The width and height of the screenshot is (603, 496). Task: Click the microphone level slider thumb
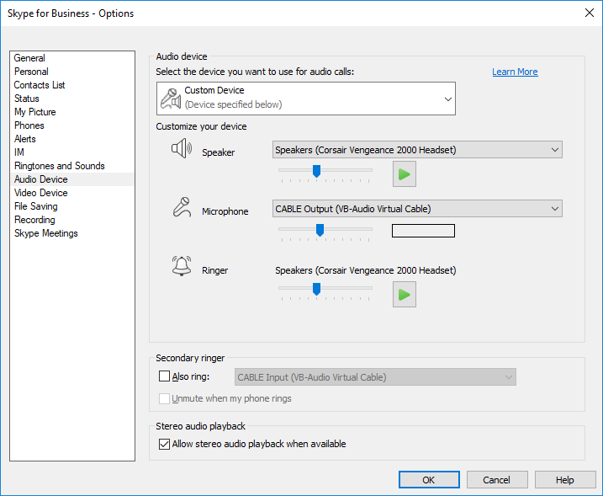tap(320, 230)
